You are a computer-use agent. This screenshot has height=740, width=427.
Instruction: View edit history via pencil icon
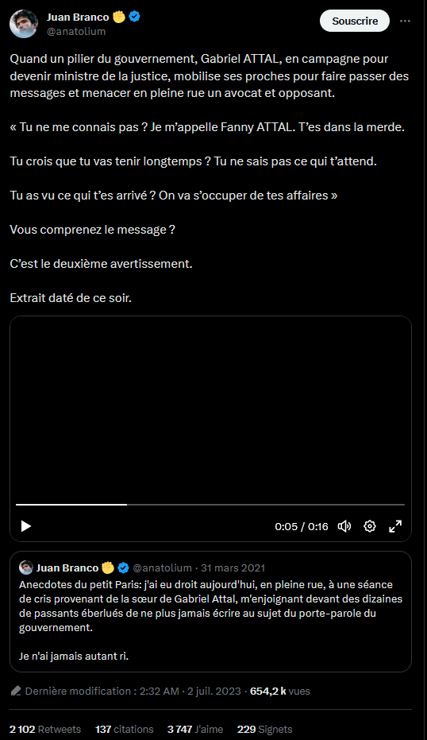click(x=16, y=692)
